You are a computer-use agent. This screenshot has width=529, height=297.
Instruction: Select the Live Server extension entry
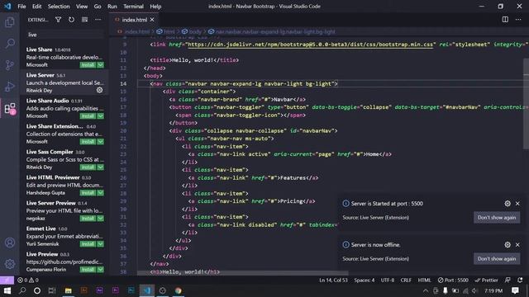[64, 82]
